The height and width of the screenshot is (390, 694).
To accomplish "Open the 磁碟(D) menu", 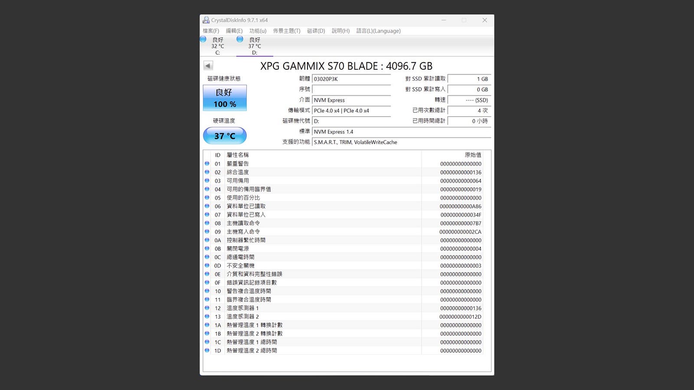I will pos(316,31).
